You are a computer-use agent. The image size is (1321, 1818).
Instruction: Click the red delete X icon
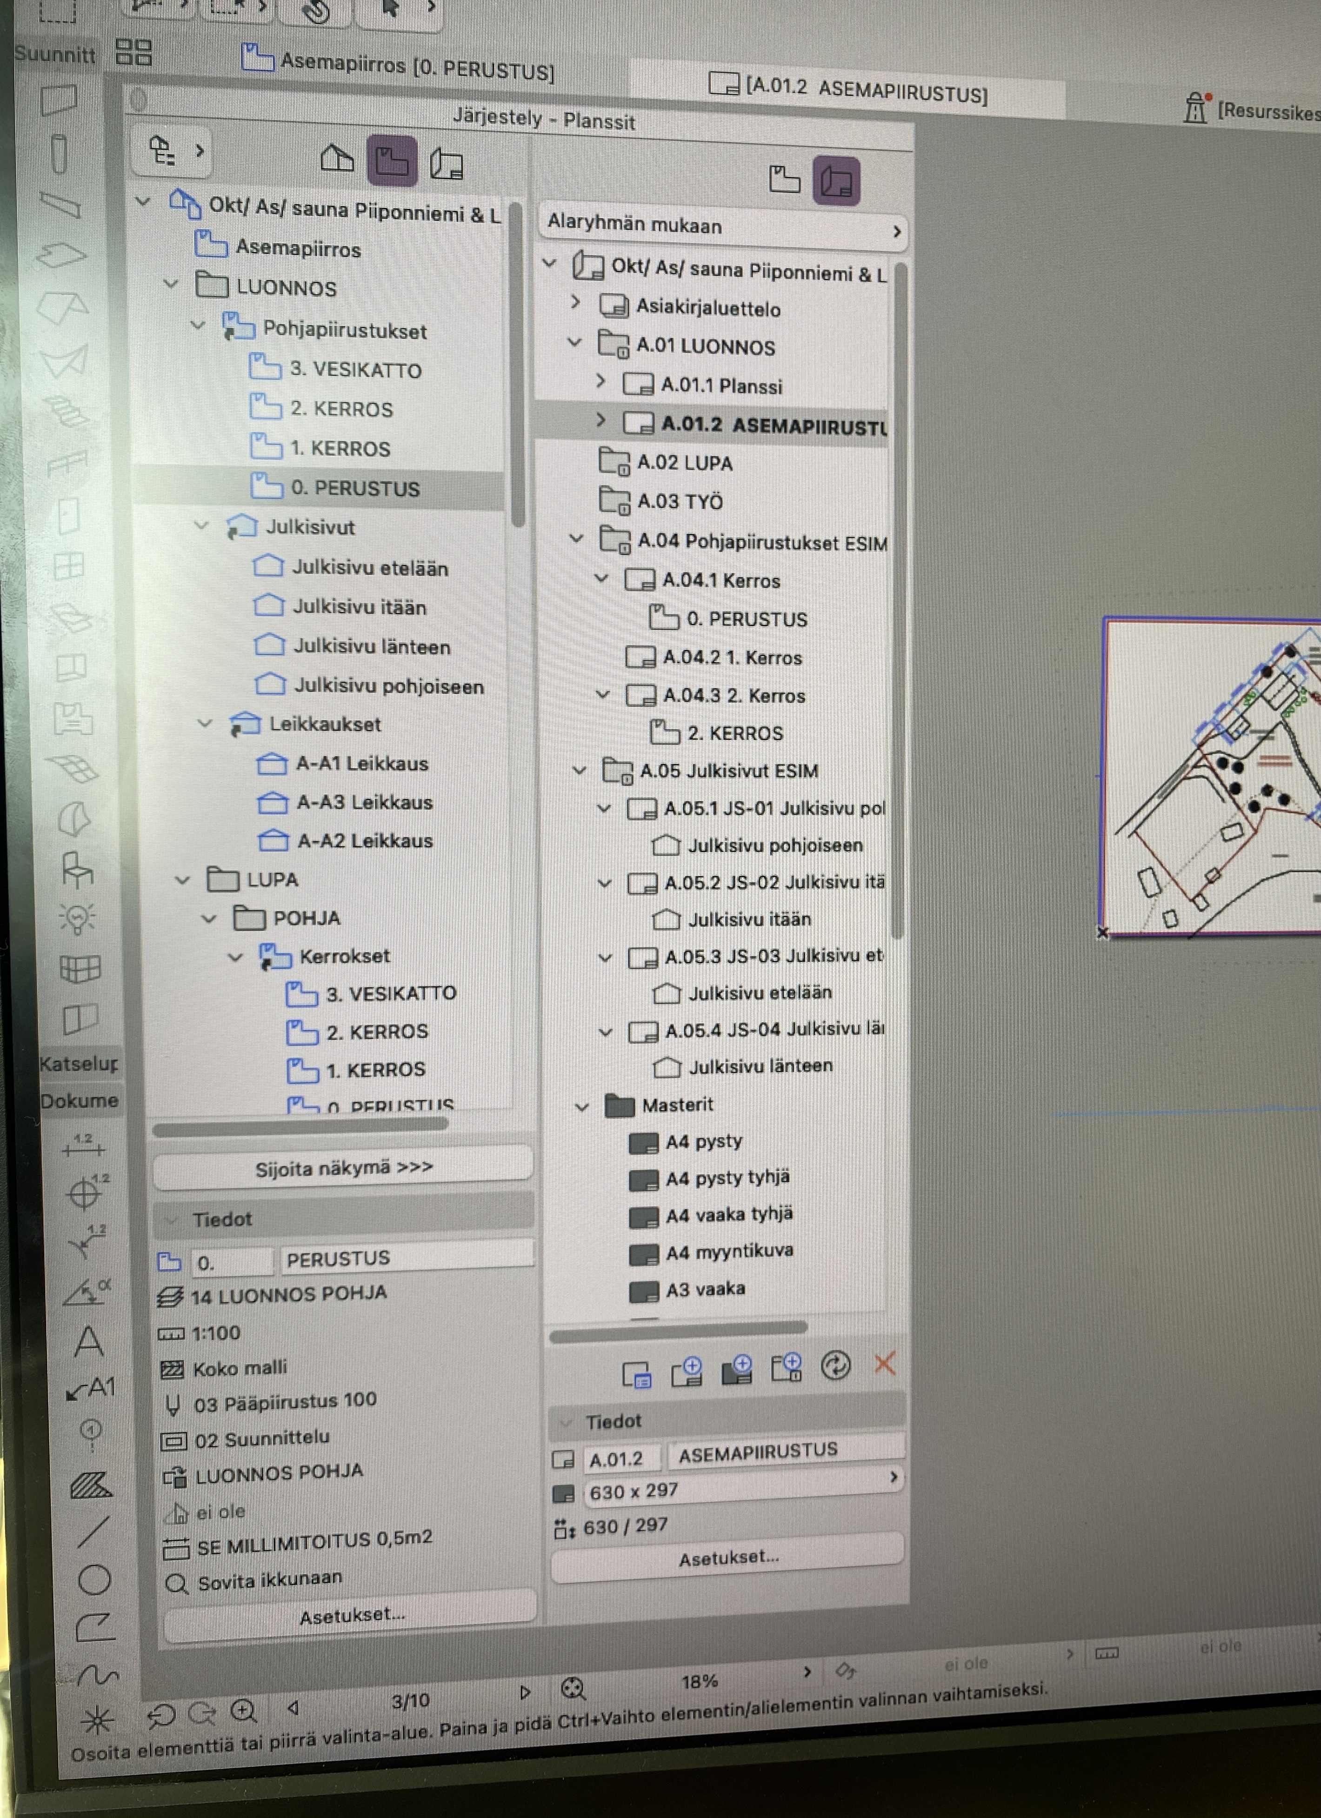(884, 1364)
